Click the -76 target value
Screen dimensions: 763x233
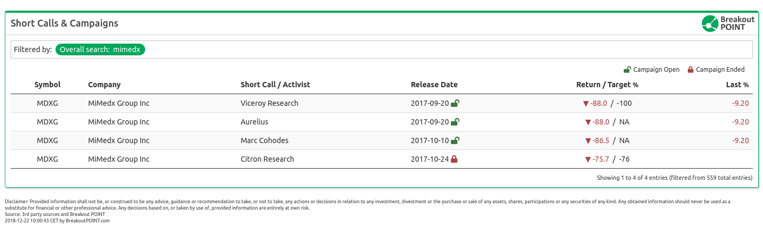coord(624,159)
